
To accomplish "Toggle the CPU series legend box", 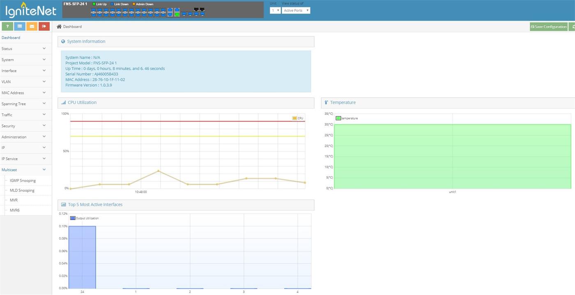I will 294,118.
